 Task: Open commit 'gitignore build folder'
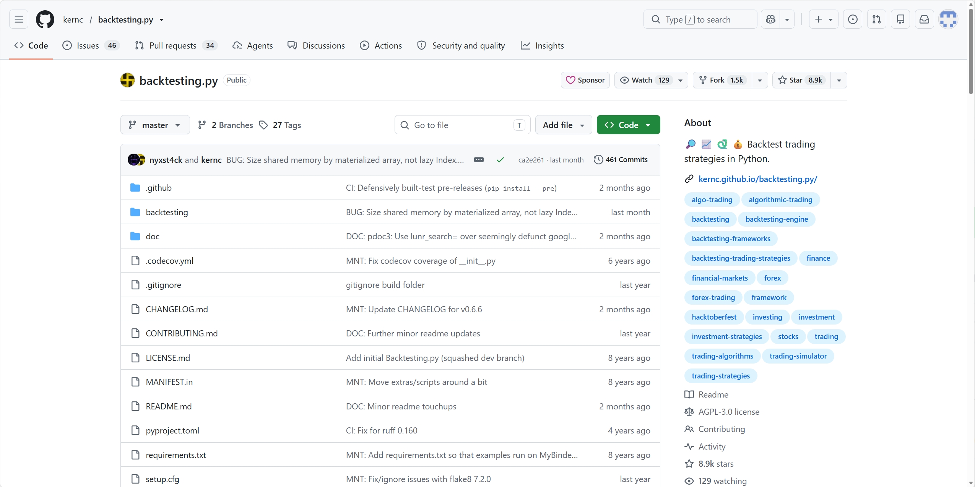(385, 285)
